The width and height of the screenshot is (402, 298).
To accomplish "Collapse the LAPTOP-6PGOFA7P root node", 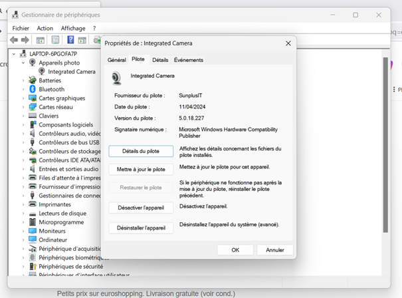I will click(14, 53).
